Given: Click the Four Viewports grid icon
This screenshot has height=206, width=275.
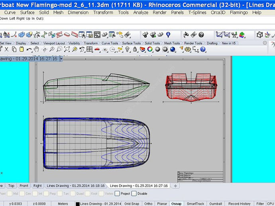Looking at the screenshot, I should 89,49.
